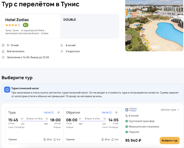Click the tourist tax bell icon
The height and width of the screenshot is (148, 184).
click(x=7, y=90)
